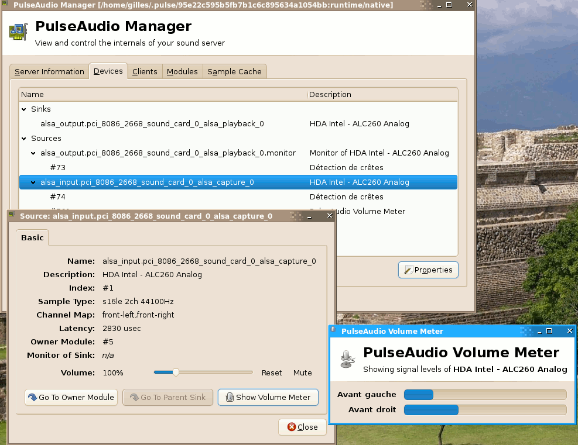
Task: Click the Latency value "2830 usec"
Action: point(122,328)
